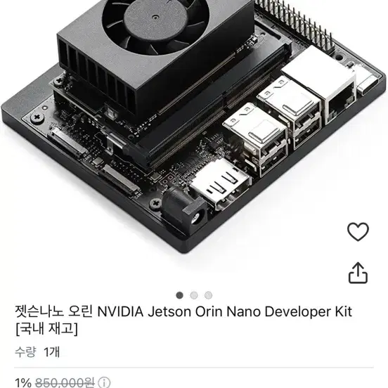Screen dimensions: 388x388
Task: Tap the front stacked USB ports
Action: pos(257,140)
